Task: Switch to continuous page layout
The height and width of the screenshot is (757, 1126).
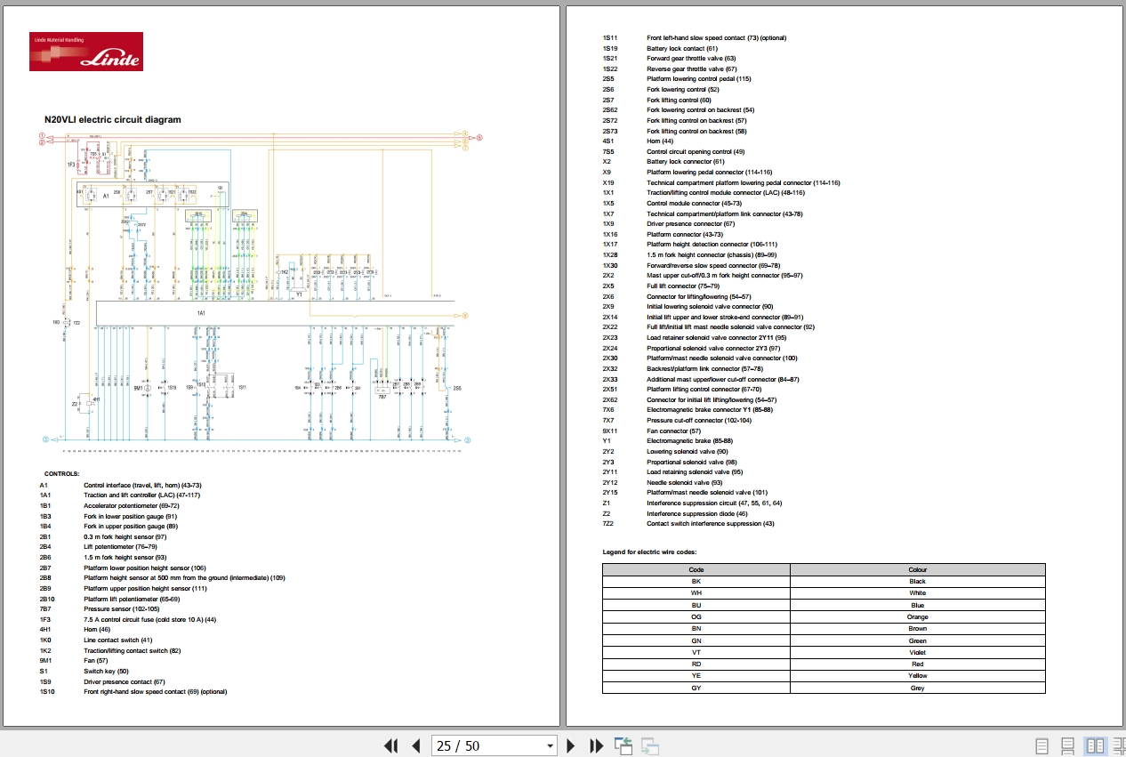Action: pyautogui.click(x=1068, y=745)
